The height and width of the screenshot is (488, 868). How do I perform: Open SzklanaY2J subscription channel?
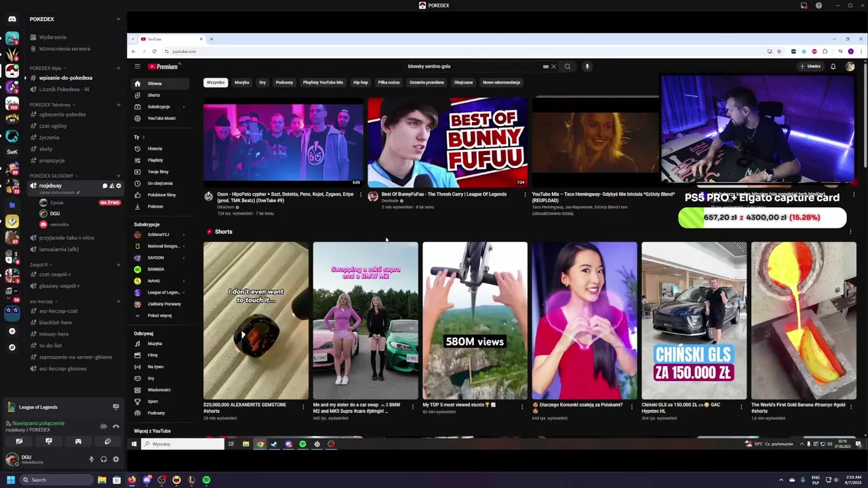(159, 235)
